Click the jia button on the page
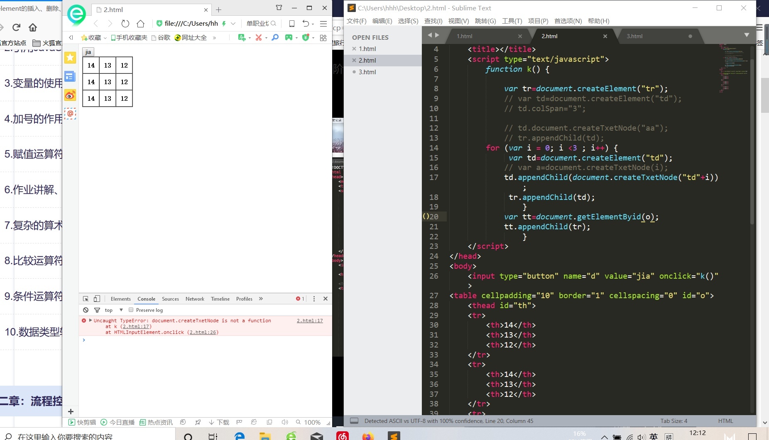Screen dimensions: 769x440 (88, 52)
